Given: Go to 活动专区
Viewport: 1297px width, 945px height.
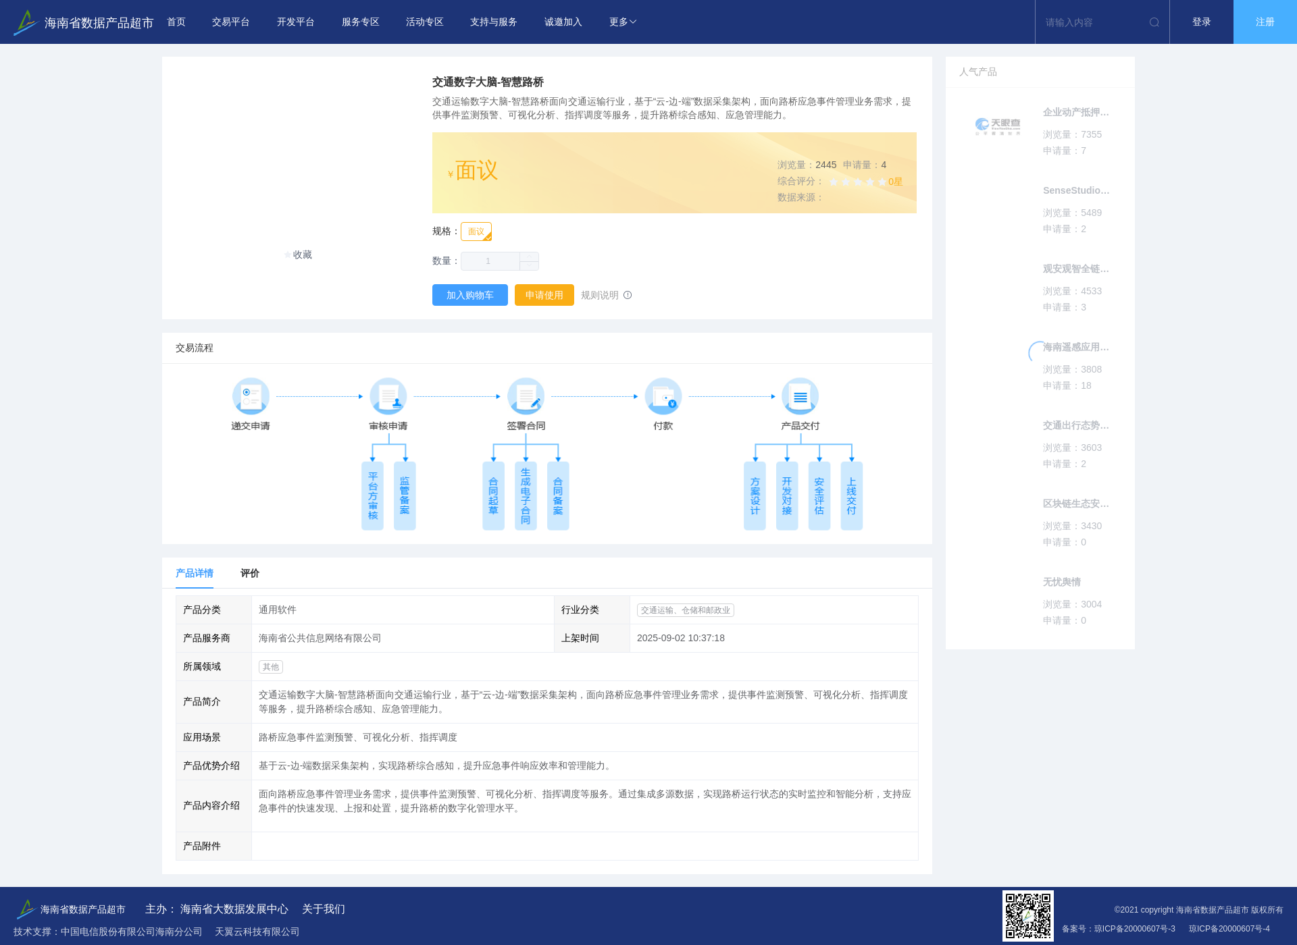Looking at the screenshot, I should pos(425,22).
